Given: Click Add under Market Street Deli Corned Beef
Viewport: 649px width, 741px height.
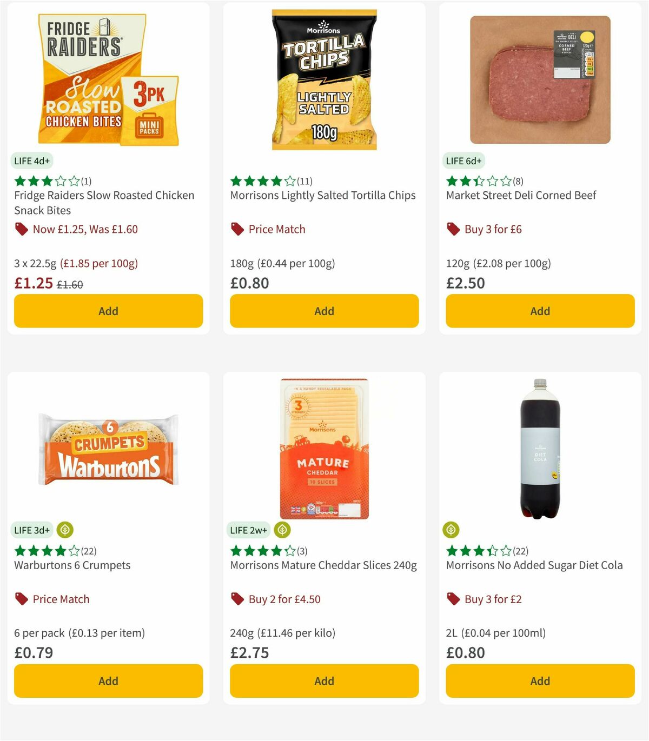Looking at the screenshot, I should coord(539,311).
